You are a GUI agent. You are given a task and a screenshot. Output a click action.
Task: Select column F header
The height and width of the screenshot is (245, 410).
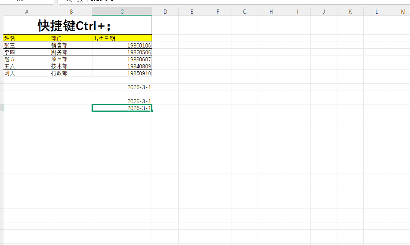click(218, 11)
